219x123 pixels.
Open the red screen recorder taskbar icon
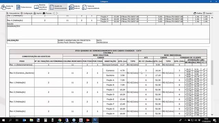[88, 120]
